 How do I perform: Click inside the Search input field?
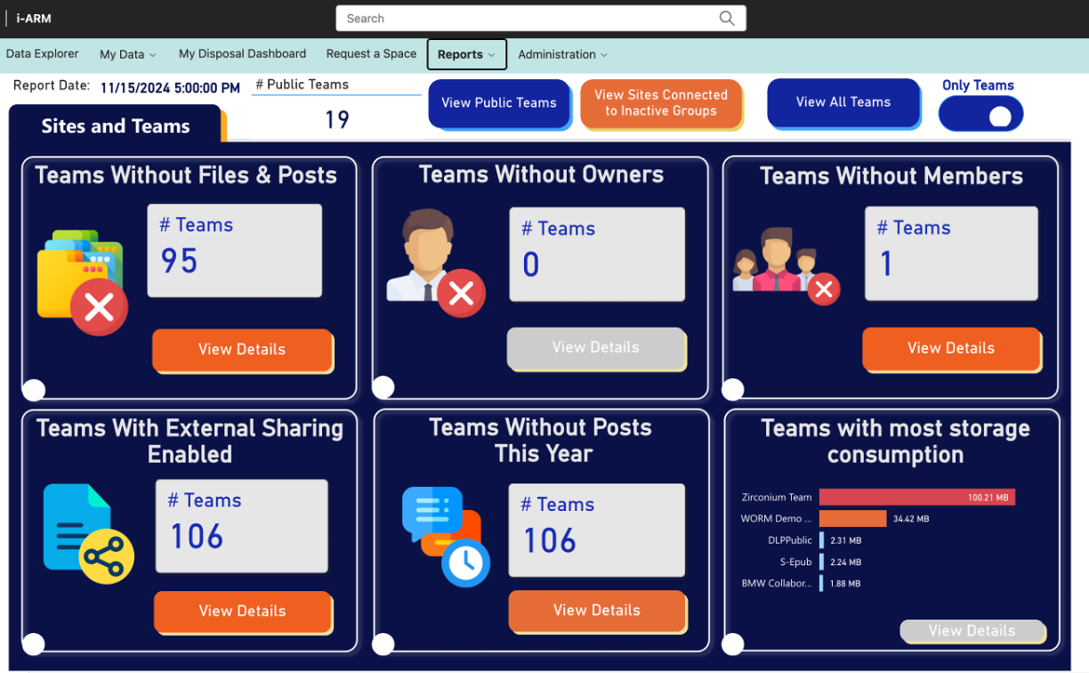[534, 18]
